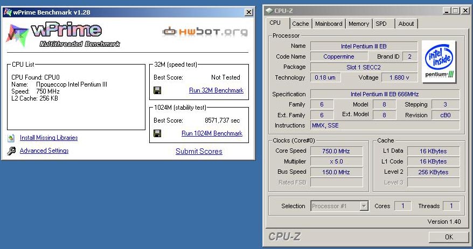
Task: Click the Install Missing Libraries icon
Action: click(x=11, y=138)
